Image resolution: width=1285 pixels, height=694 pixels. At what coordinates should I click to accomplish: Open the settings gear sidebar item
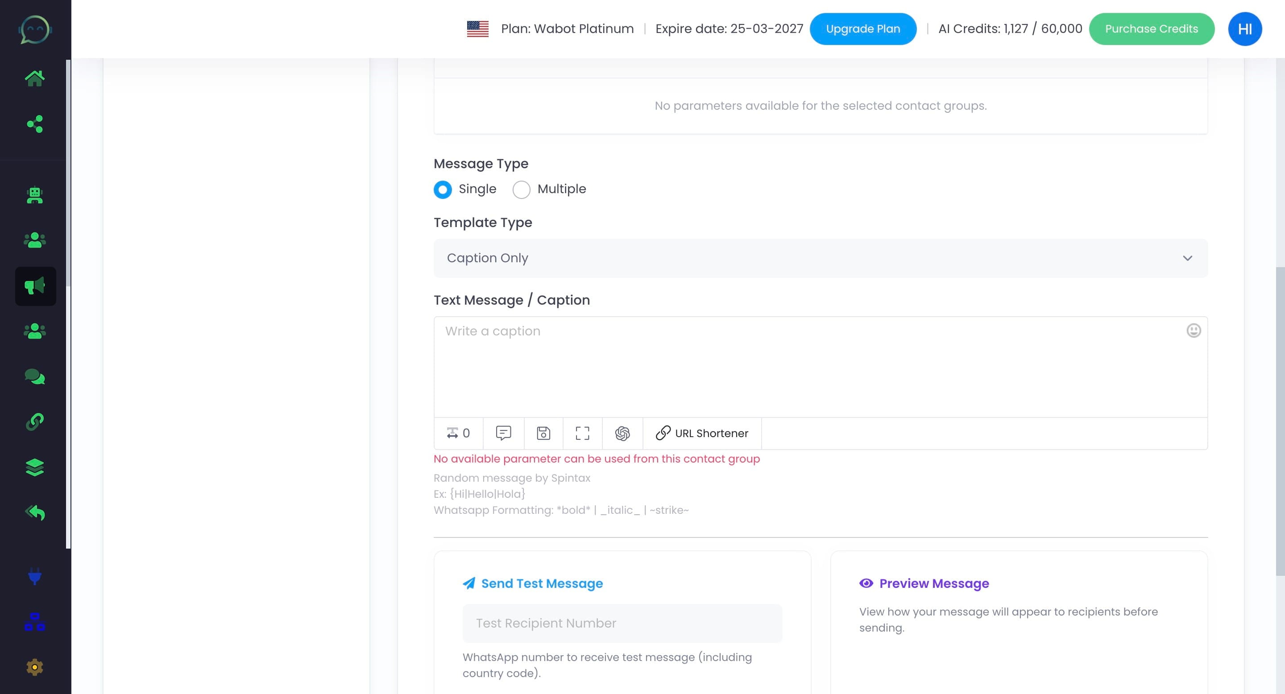click(35, 667)
